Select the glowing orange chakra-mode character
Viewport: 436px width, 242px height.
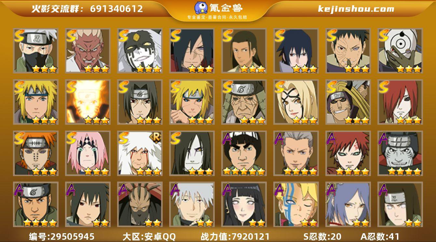coord(88,102)
